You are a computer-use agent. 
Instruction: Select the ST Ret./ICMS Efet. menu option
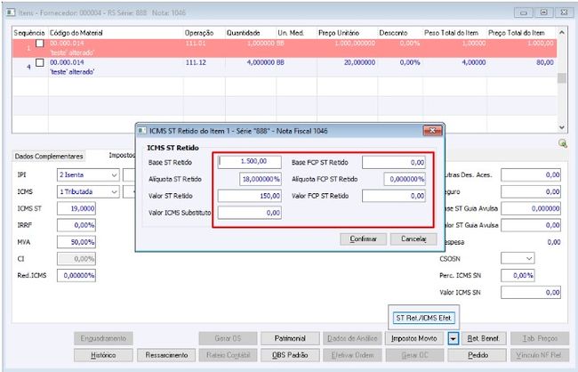pyautogui.click(x=423, y=318)
